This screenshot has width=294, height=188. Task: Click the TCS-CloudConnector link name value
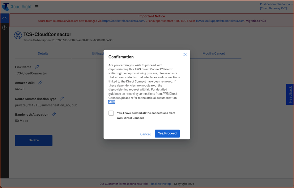click(x=31, y=73)
